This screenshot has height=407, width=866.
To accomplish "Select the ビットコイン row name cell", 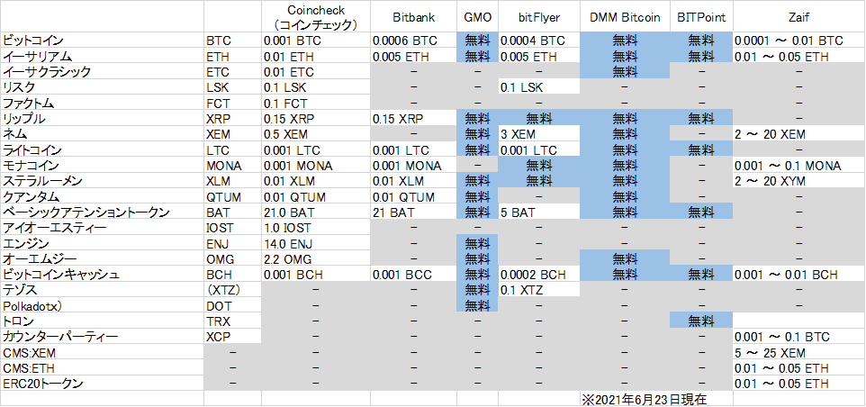I will tap(103, 41).
